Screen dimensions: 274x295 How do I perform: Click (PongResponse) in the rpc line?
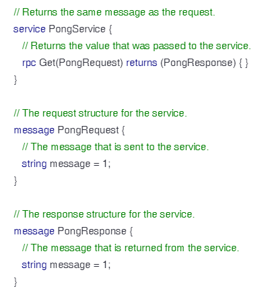coord(198,63)
